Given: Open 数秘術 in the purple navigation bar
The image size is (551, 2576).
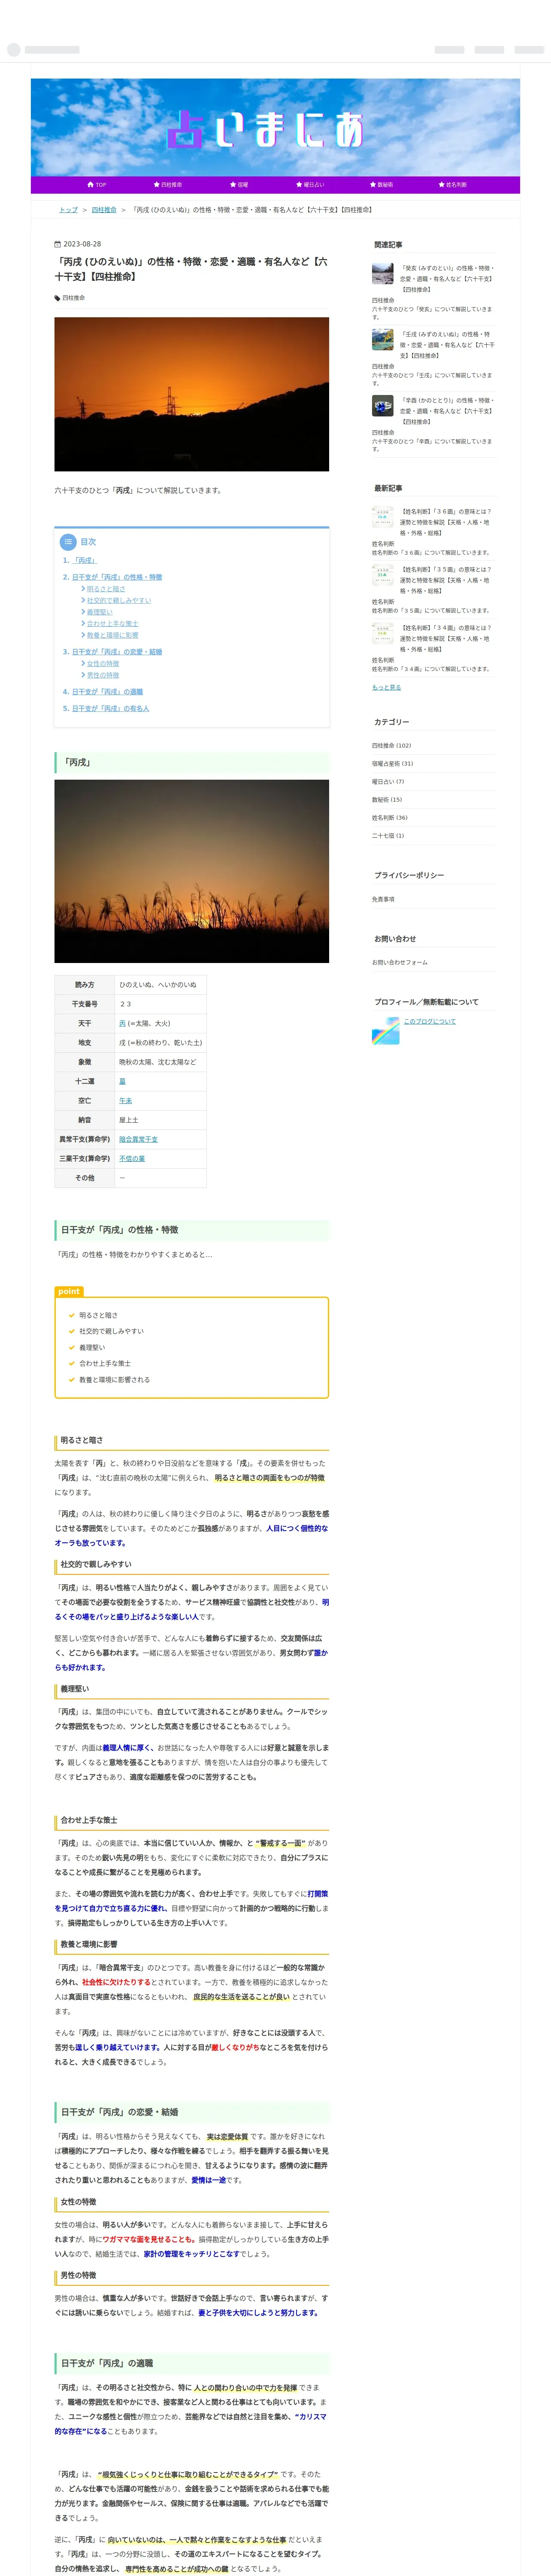Looking at the screenshot, I should coord(381,185).
